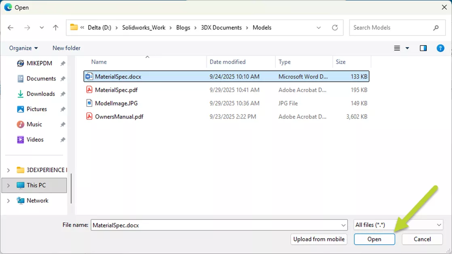Refresh the Models folder listing
This screenshot has width=452, height=254.
[x=335, y=27]
